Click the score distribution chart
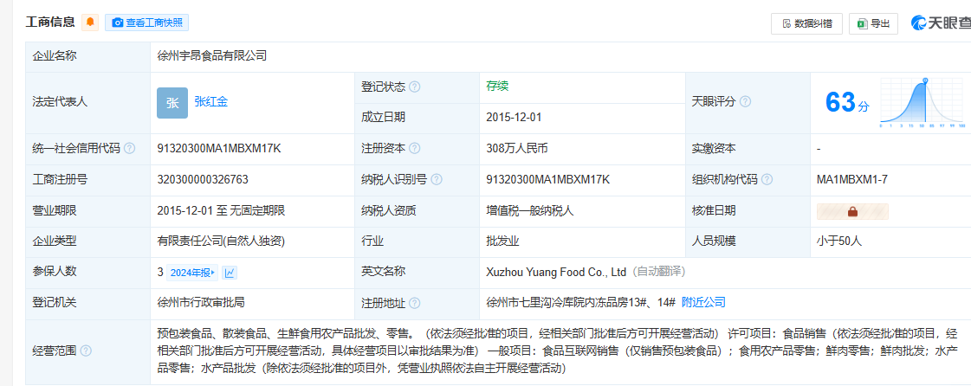 922,103
